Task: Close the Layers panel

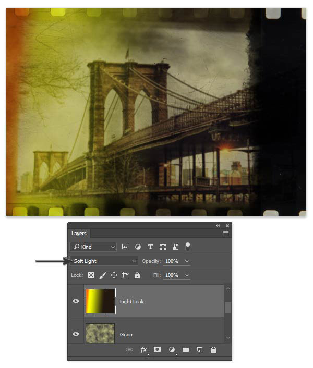Action: [x=227, y=226]
